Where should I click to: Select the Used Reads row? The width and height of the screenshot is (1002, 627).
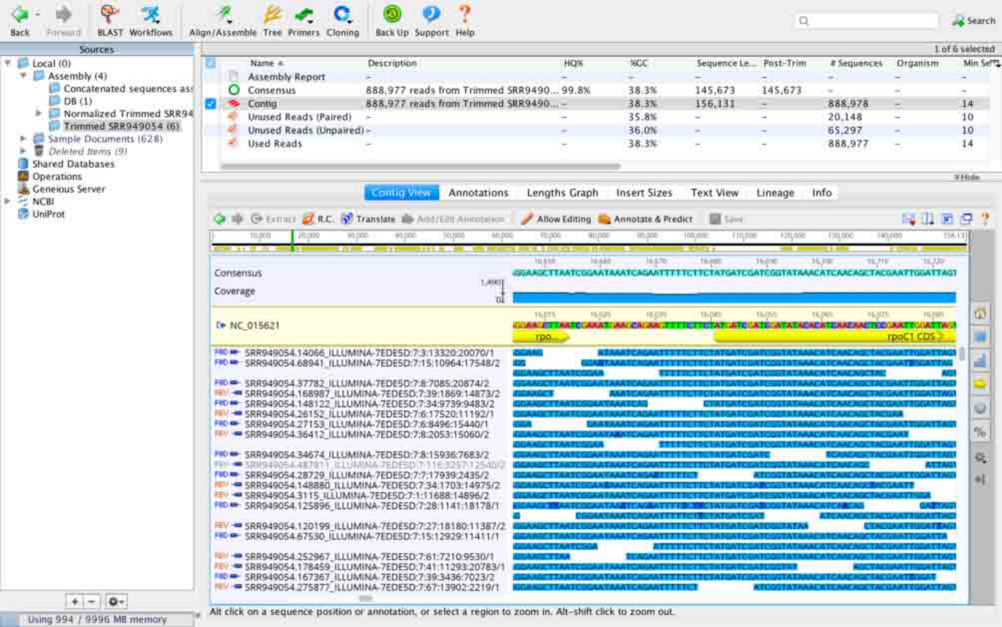(x=595, y=144)
